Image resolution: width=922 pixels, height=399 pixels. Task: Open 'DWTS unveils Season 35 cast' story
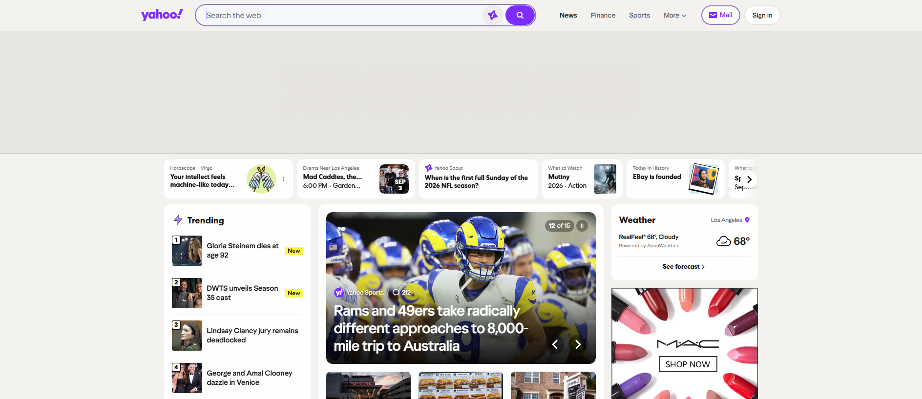click(x=242, y=293)
